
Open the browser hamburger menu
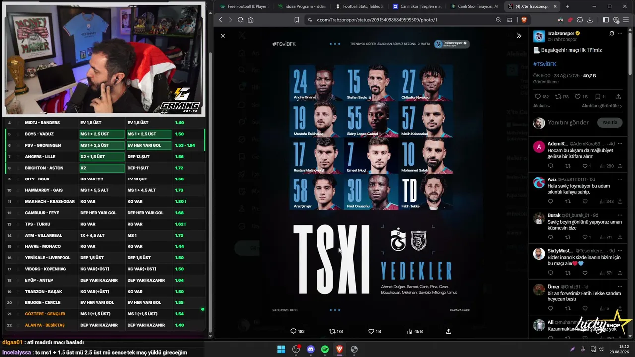(626, 20)
